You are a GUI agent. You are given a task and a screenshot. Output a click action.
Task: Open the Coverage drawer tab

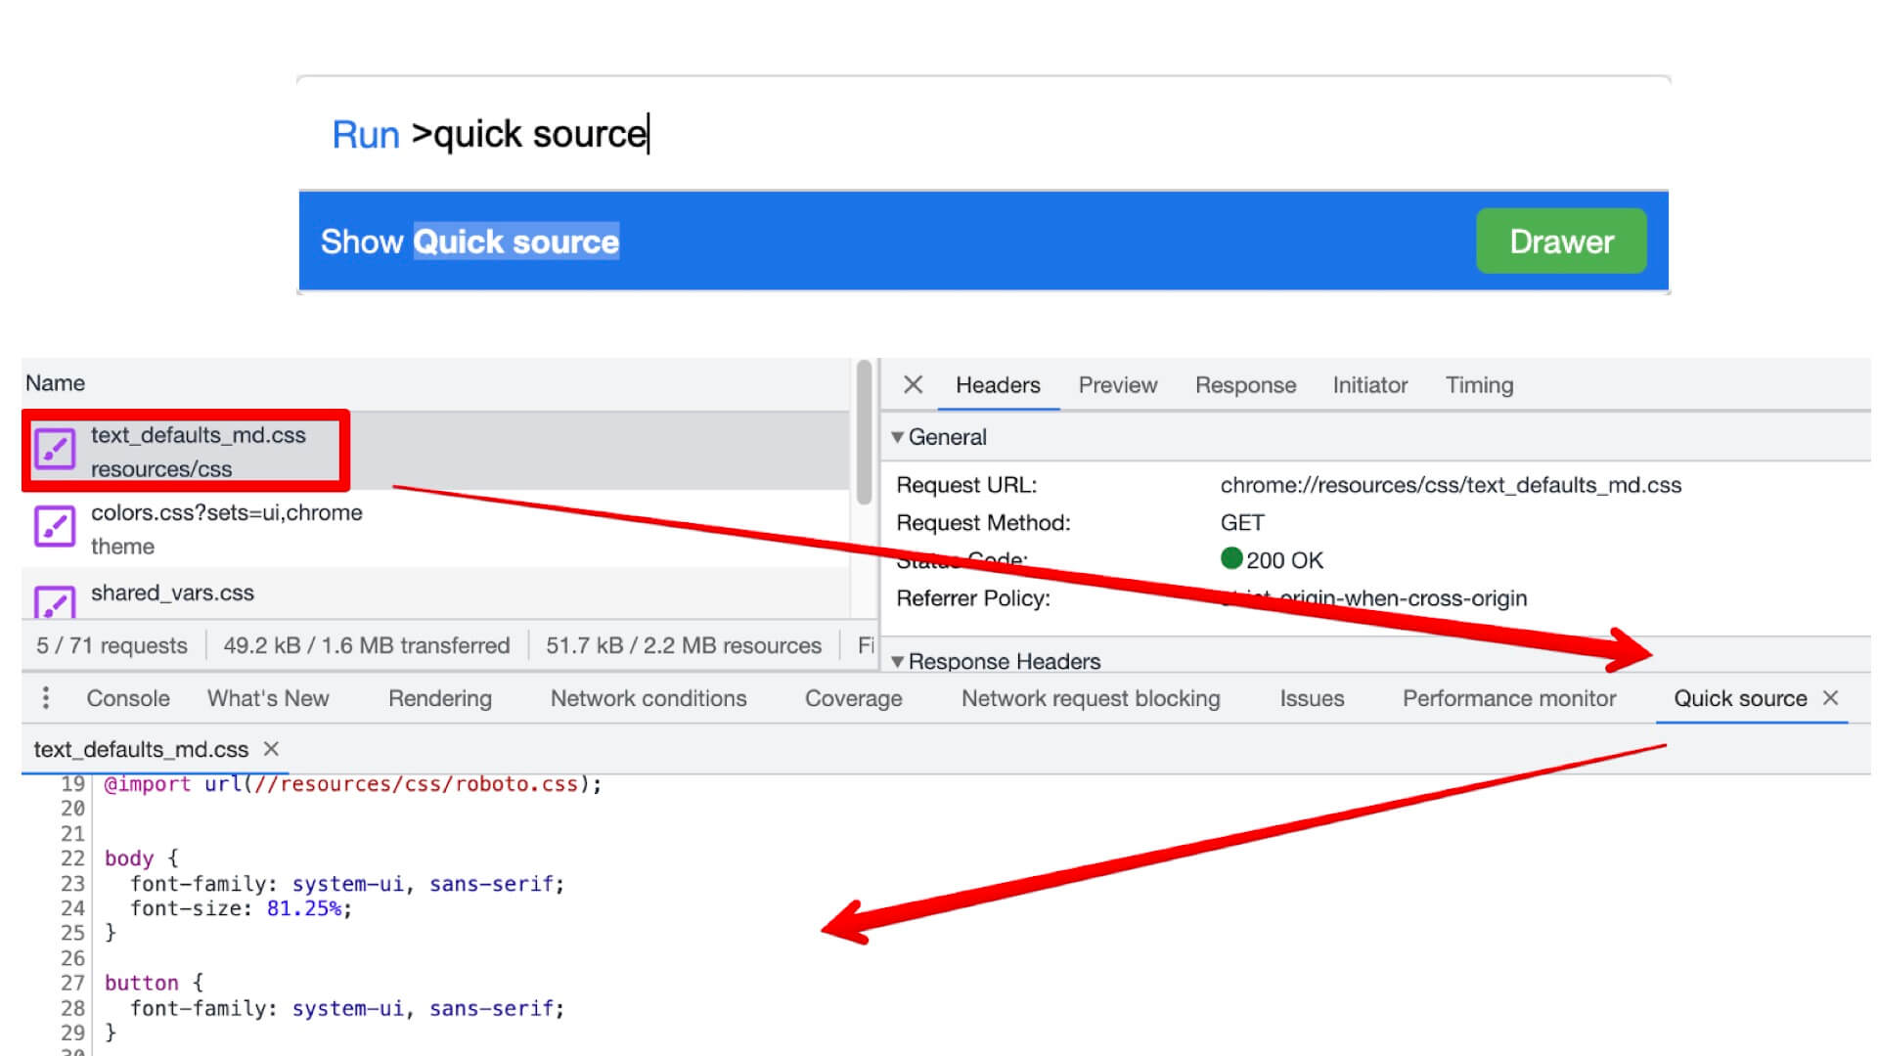coord(852,698)
